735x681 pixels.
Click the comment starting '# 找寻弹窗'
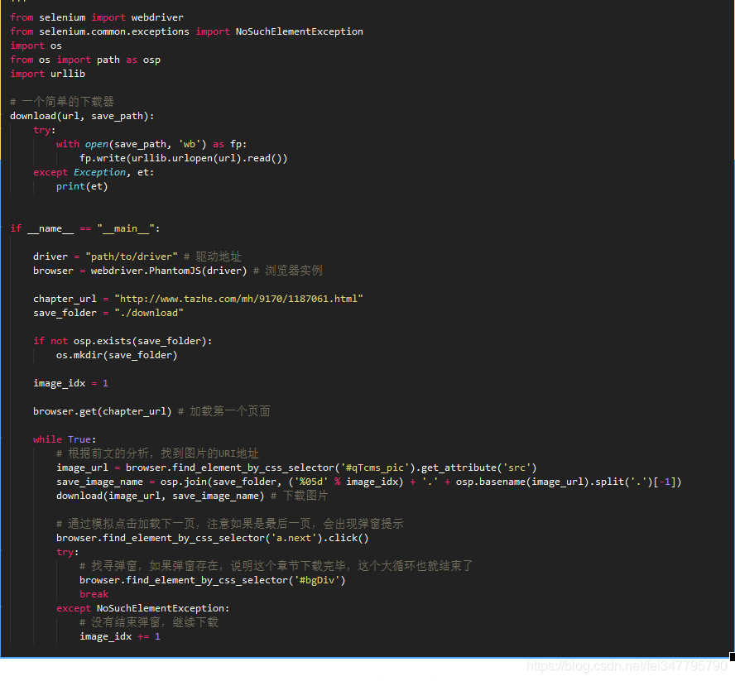coord(276,566)
